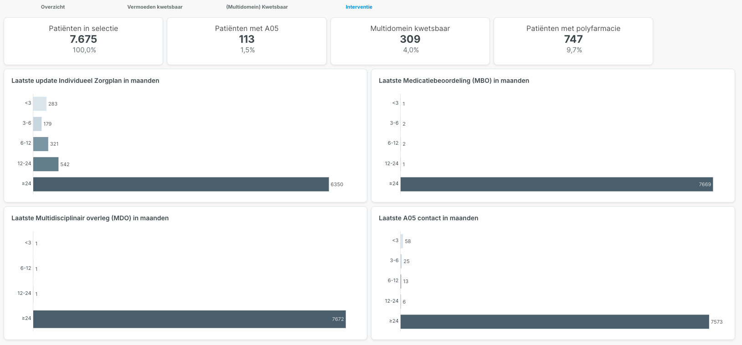Select the ≥24 bar showing 7573

[x=554, y=322]
